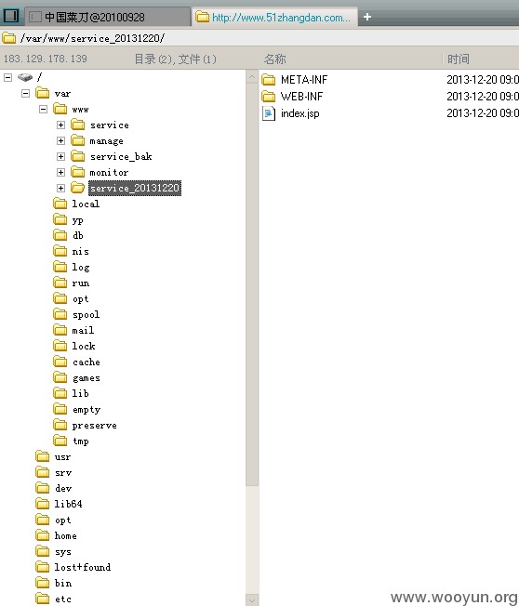Select the srv folder in tree
Viewport: 519px width, 606px height.
point(63,473)
